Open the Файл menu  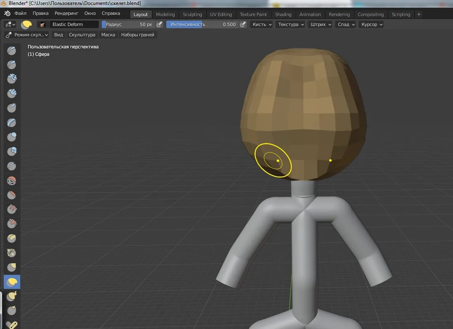21,13
